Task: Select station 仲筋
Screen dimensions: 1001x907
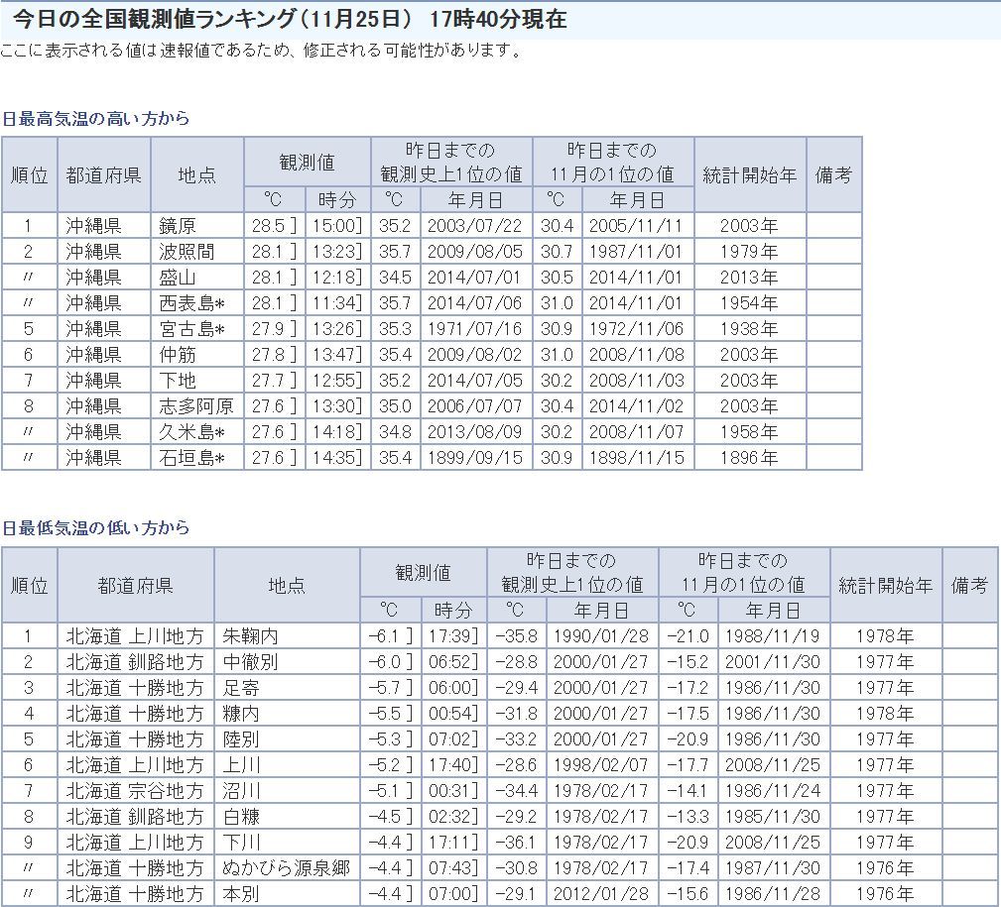Action: pyautogui.click(x=178, y=355)
